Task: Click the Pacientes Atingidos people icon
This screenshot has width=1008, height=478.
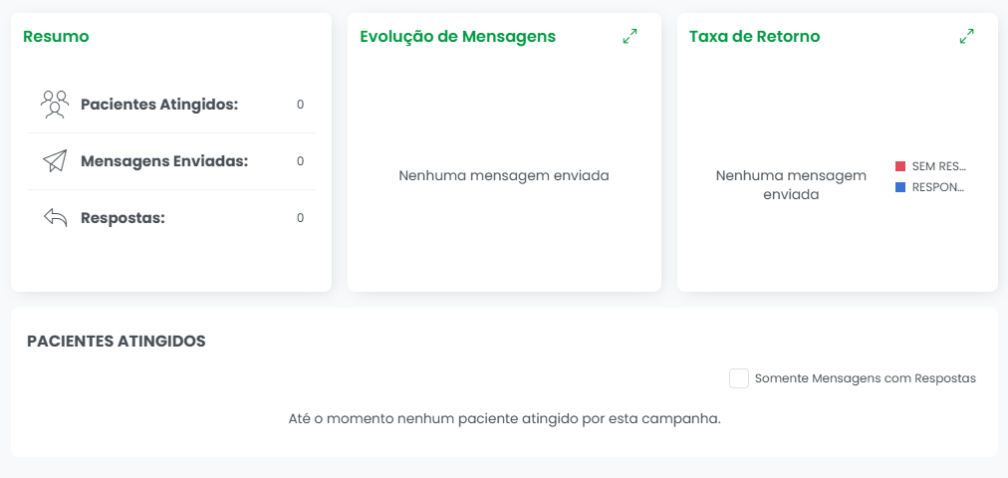Action: point(55,105)
